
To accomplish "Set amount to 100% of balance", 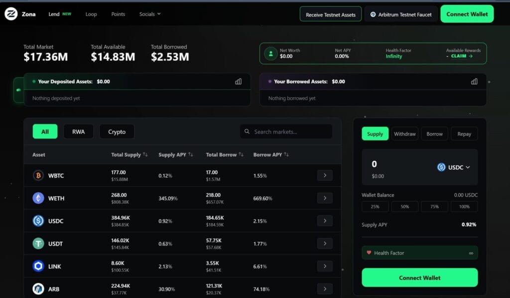I will coord(464,207).
